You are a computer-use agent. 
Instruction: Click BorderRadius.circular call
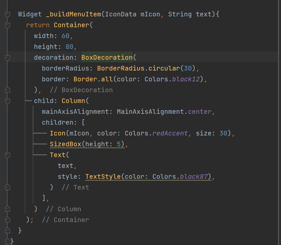coord(138,69)
